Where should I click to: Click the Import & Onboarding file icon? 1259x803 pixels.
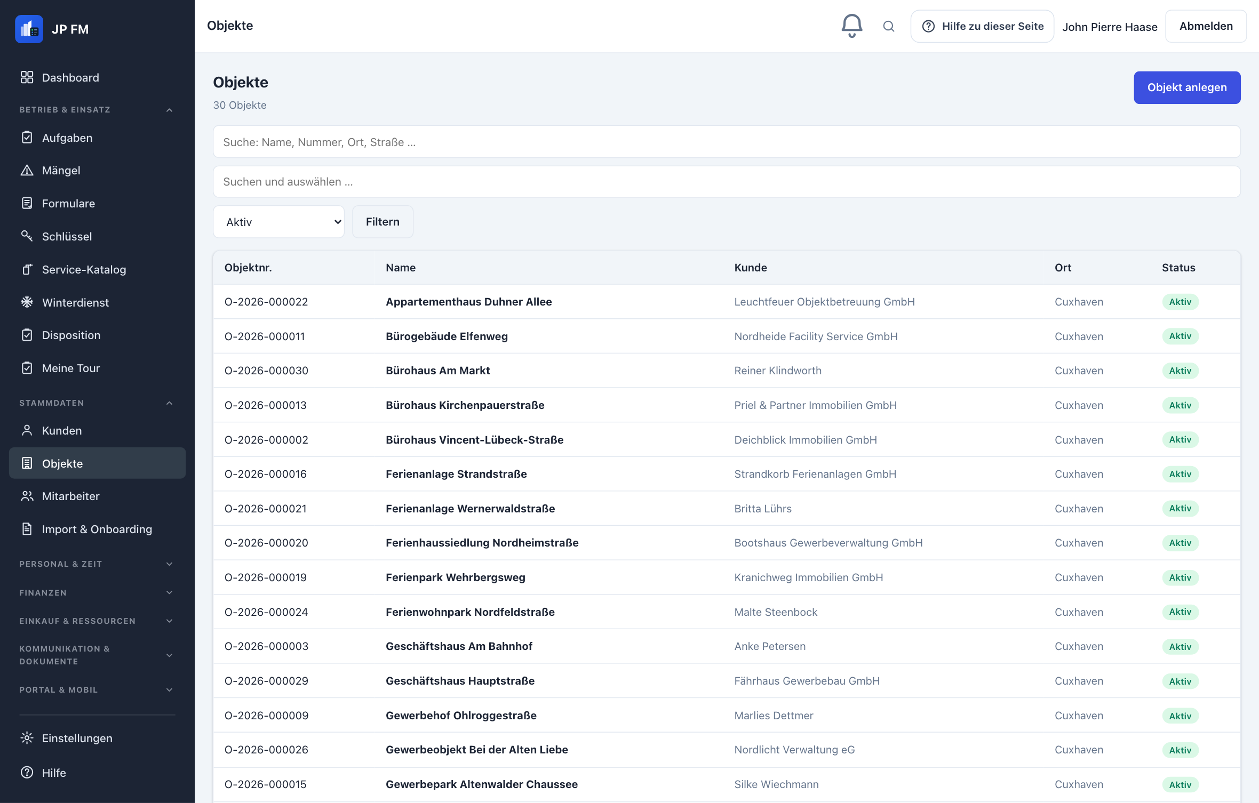27,529
